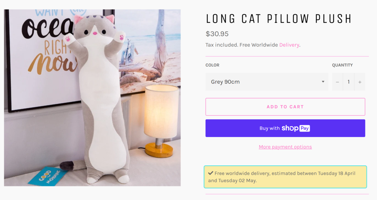377x200 pixels.
Task: Increase quantity with the plus button
Action: pos(360,82)
